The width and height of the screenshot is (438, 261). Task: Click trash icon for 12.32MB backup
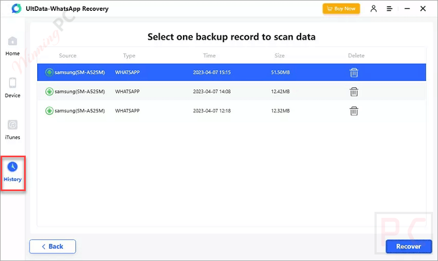point(354,111)
